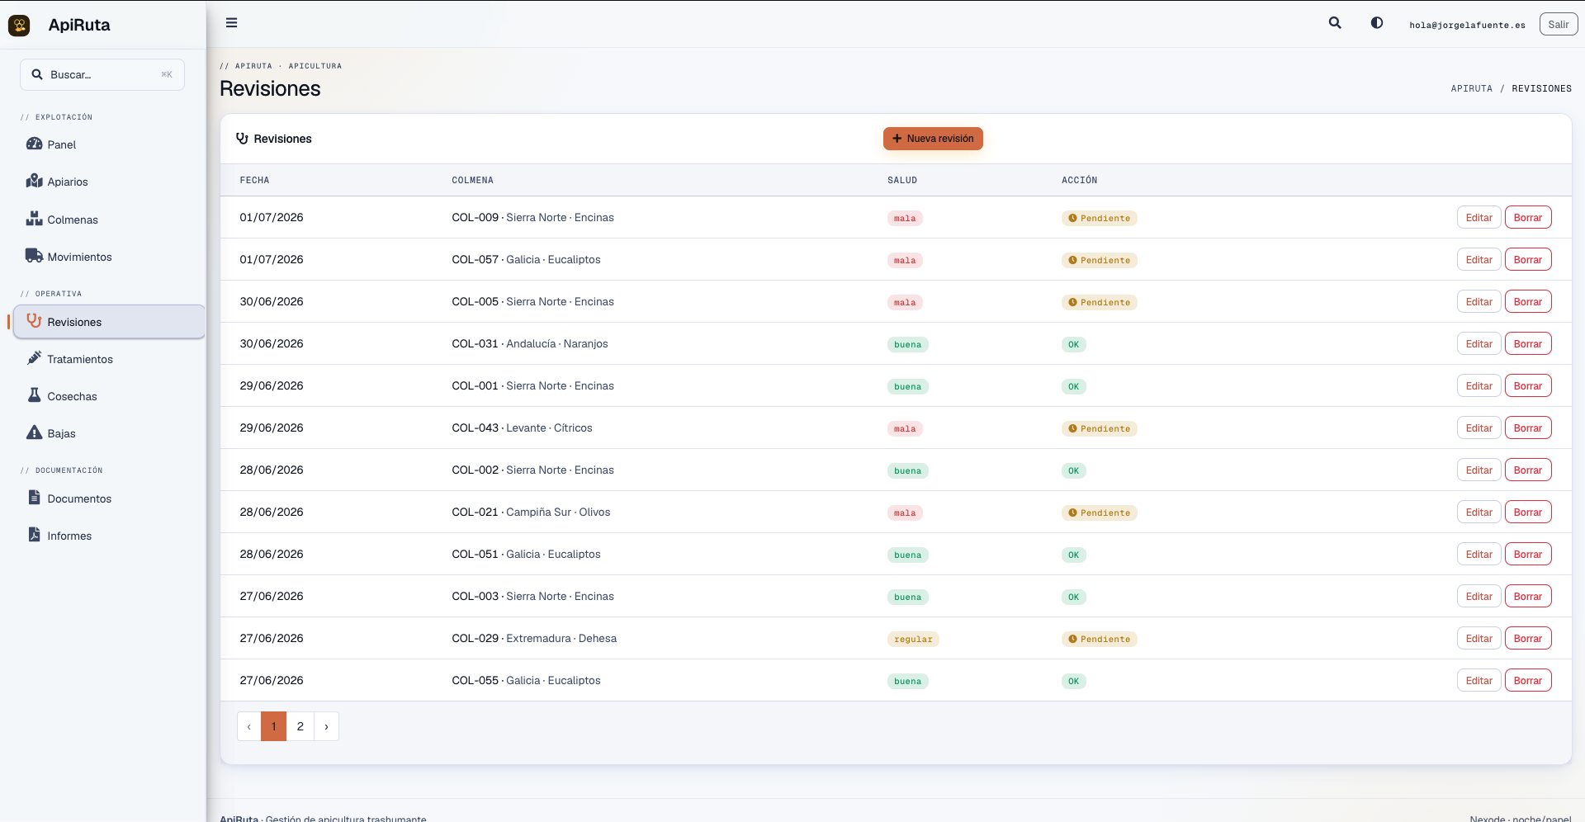This screenshot has width=1585, height=822.
Task: Edit the COL-031 Andalucía revision
Action: 1479,344
